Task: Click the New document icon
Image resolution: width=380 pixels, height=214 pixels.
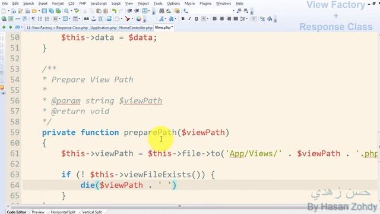Action: point(4,11)
